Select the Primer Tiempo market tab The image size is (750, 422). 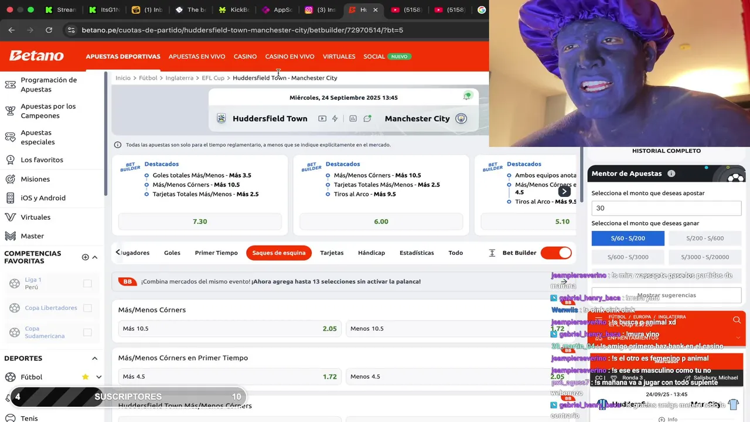click(216, 253)
